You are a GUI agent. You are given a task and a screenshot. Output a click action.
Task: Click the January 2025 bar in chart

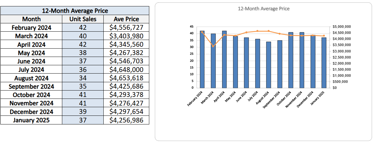[x=324, y=63]
